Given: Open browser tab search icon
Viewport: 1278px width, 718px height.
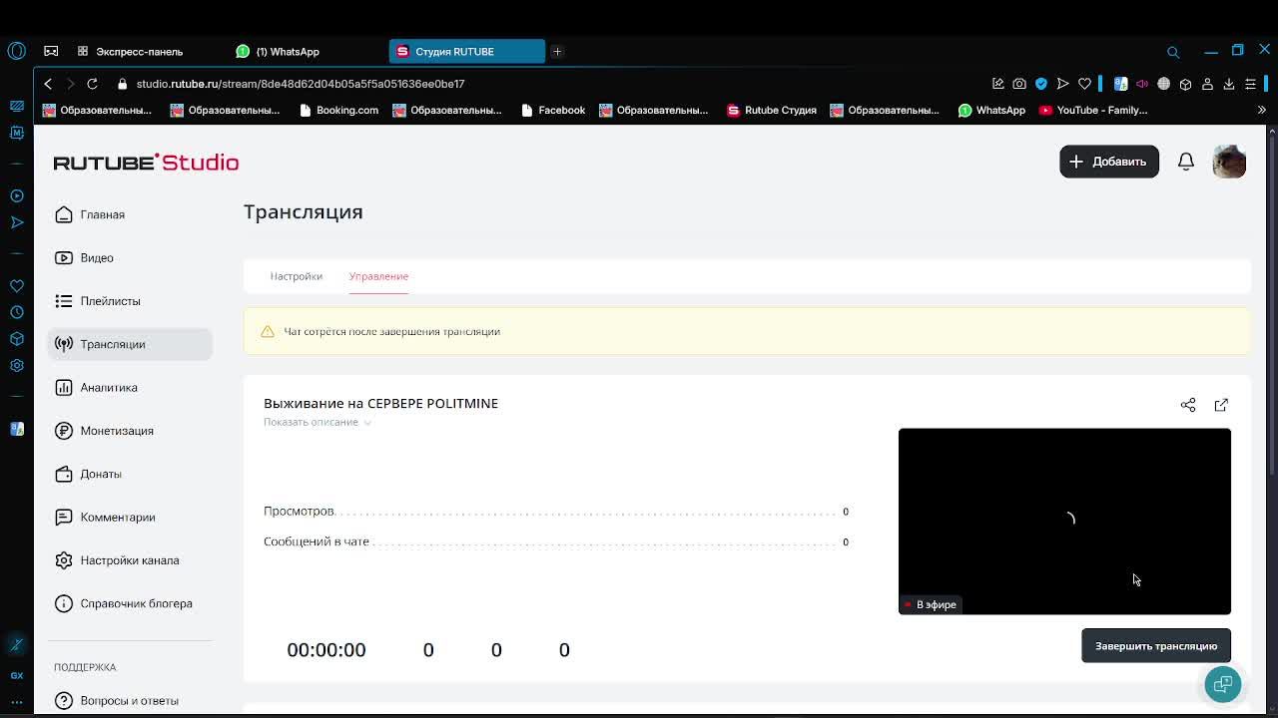Looking at the screenshot, I should [x=1173, y=52].
